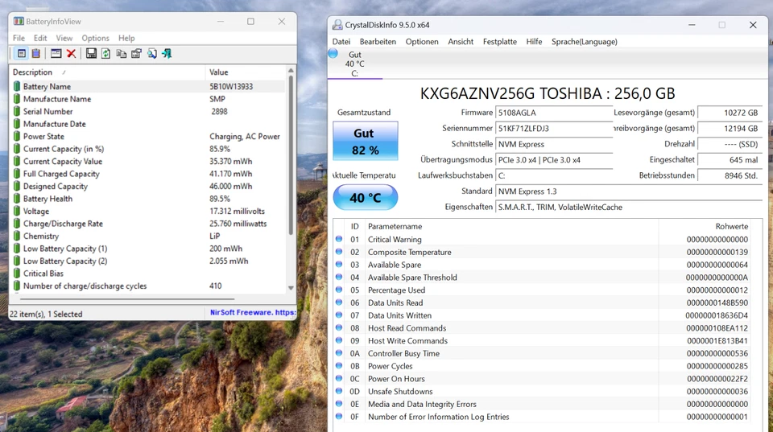773x432 pixels.
Task: Open the Edit menu in BatteryInfoView
Action: click(40, 38)
